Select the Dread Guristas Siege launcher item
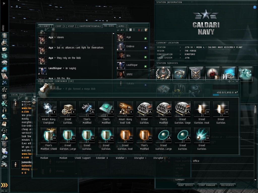 tap(182, 113)
